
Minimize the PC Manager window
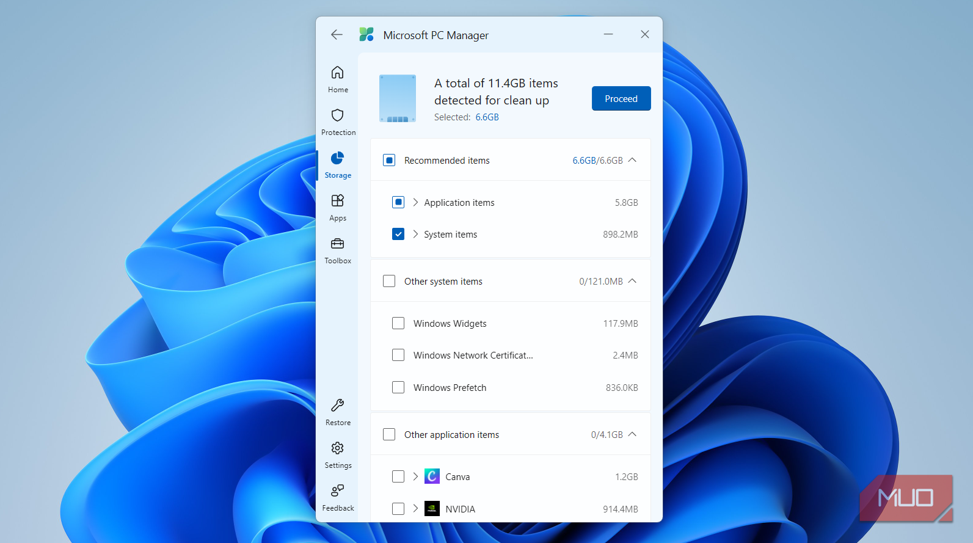coord(608,34)
